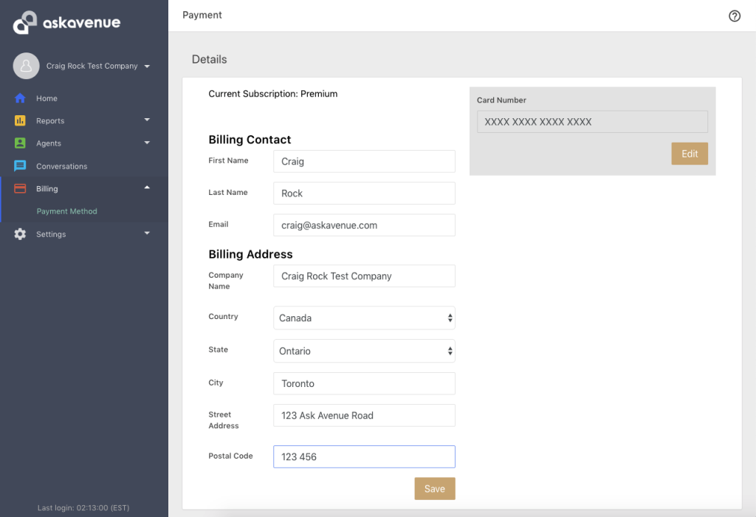
Task: Expand the Reports submenu arrow
Action: click(147, 120)
